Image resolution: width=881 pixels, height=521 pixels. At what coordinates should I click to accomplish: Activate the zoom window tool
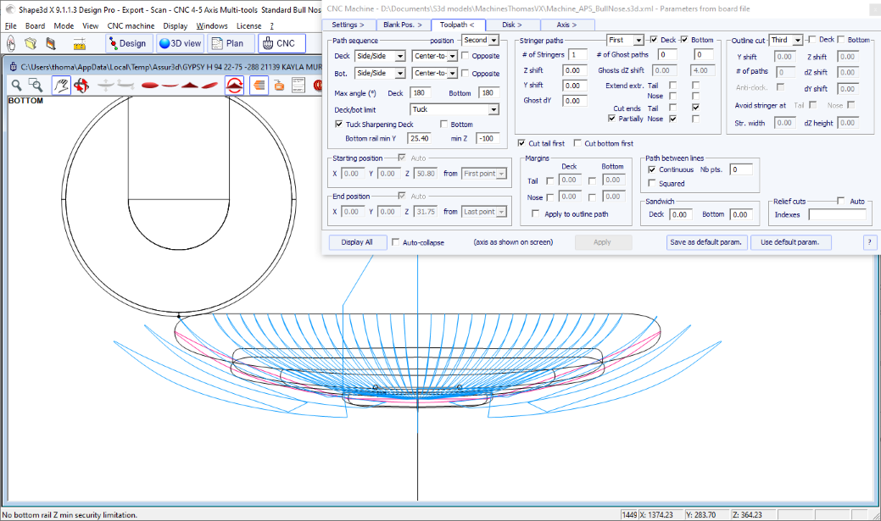[x=36, y=85]
